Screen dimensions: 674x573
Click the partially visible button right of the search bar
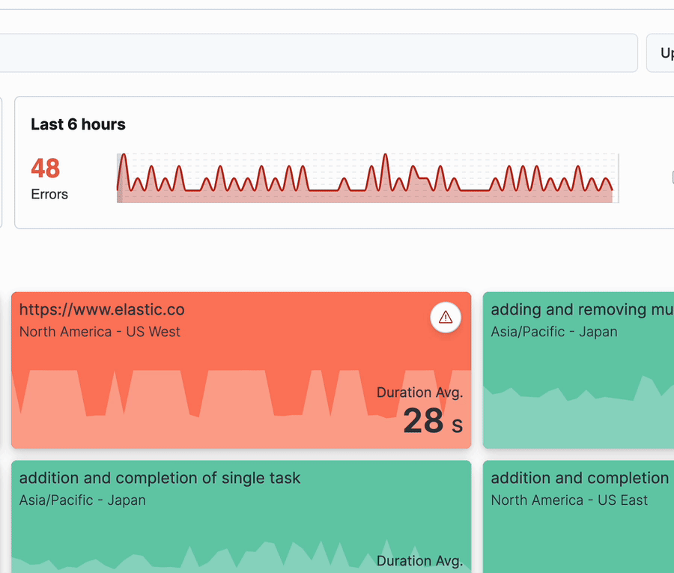pyautogui.click(x=661, y=53)
